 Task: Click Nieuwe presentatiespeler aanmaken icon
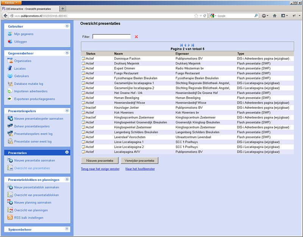10,118
